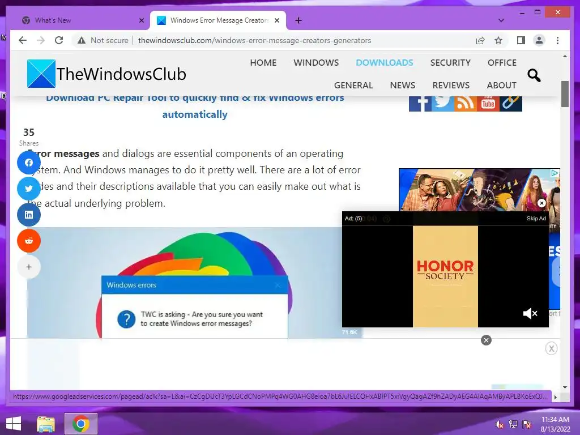
Task: Open the tab search dropdown chevron
Action: click(501, 20)
